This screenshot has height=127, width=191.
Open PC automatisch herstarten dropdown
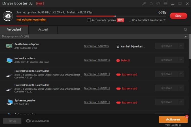point(164,20)
